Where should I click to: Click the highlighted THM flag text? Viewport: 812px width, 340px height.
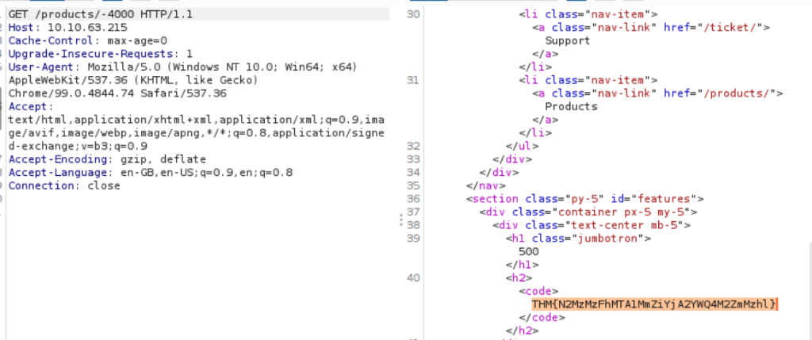(x=655, y=304)
